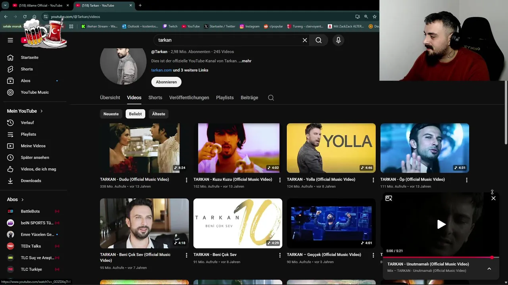Expand Abos subscriptions section
Viewport: 508px width, 285px height.
(15, 199)
